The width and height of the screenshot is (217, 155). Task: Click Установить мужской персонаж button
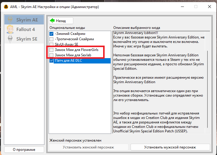(x=170, y=147)
